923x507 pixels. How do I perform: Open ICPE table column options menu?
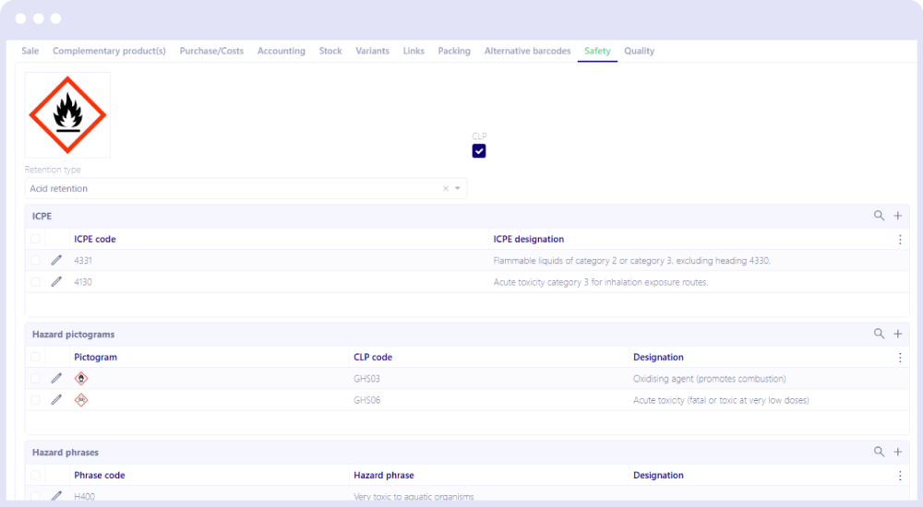[x=900, y=240]
